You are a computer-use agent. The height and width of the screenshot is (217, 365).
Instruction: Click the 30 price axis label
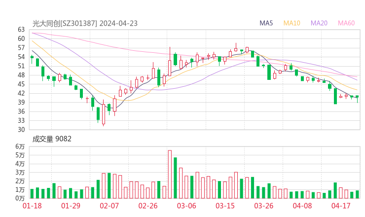[x=21, y=129]
